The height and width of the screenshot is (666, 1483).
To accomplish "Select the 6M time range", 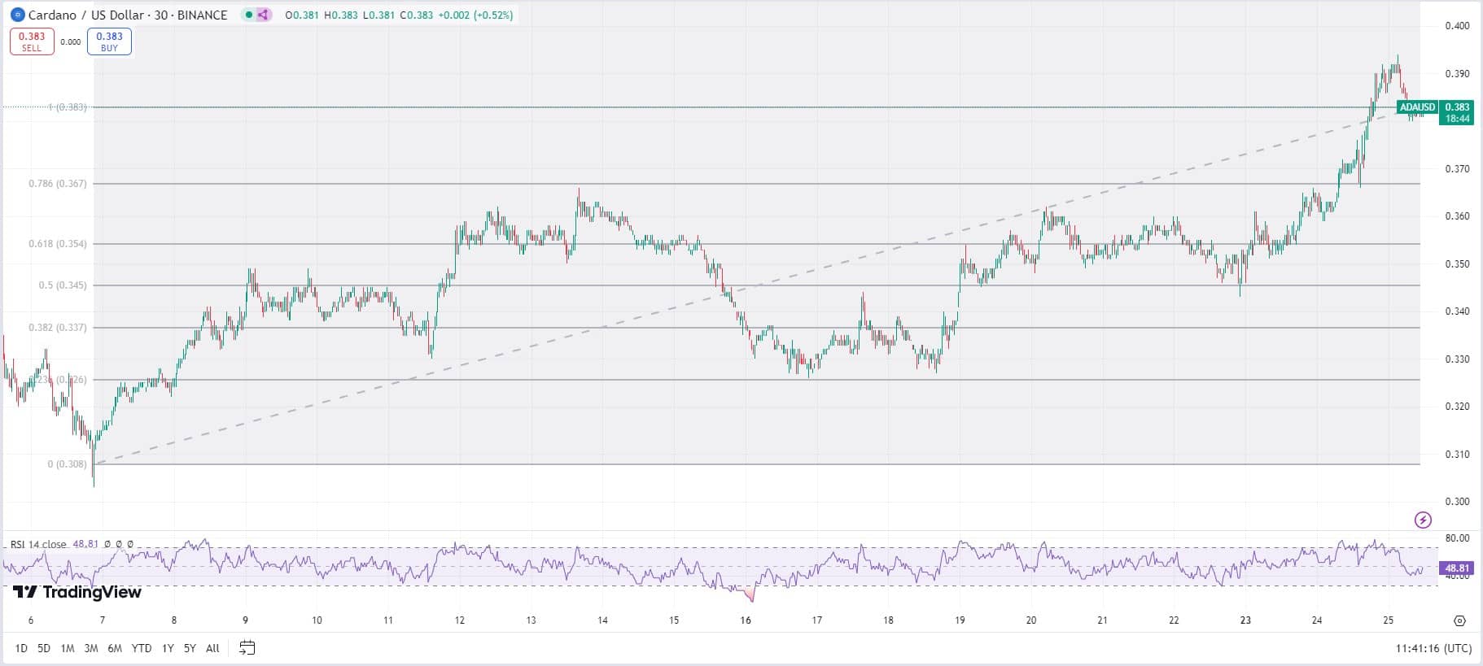I will (x=115, y=648).
